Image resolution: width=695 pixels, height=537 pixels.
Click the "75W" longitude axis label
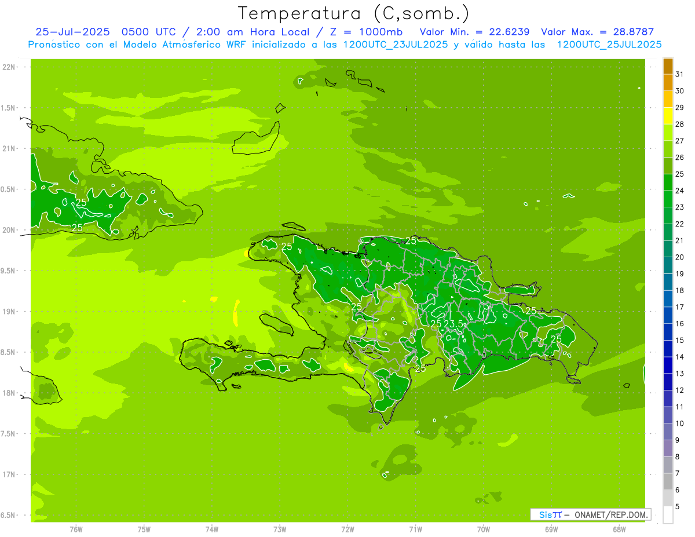[x=144, y=529]
